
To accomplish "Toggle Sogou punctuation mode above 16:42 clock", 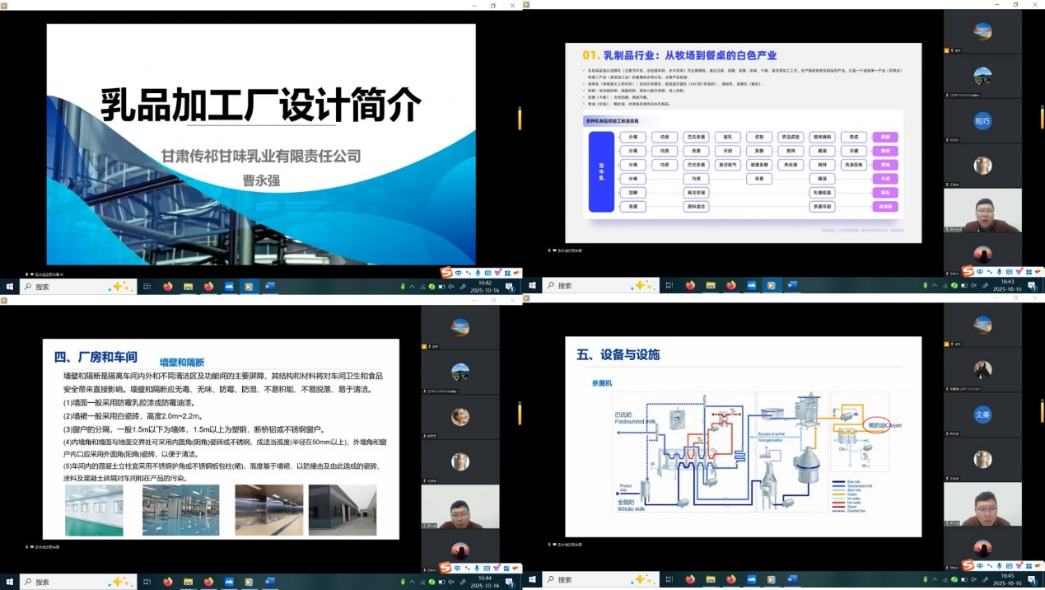I will 468,272.
